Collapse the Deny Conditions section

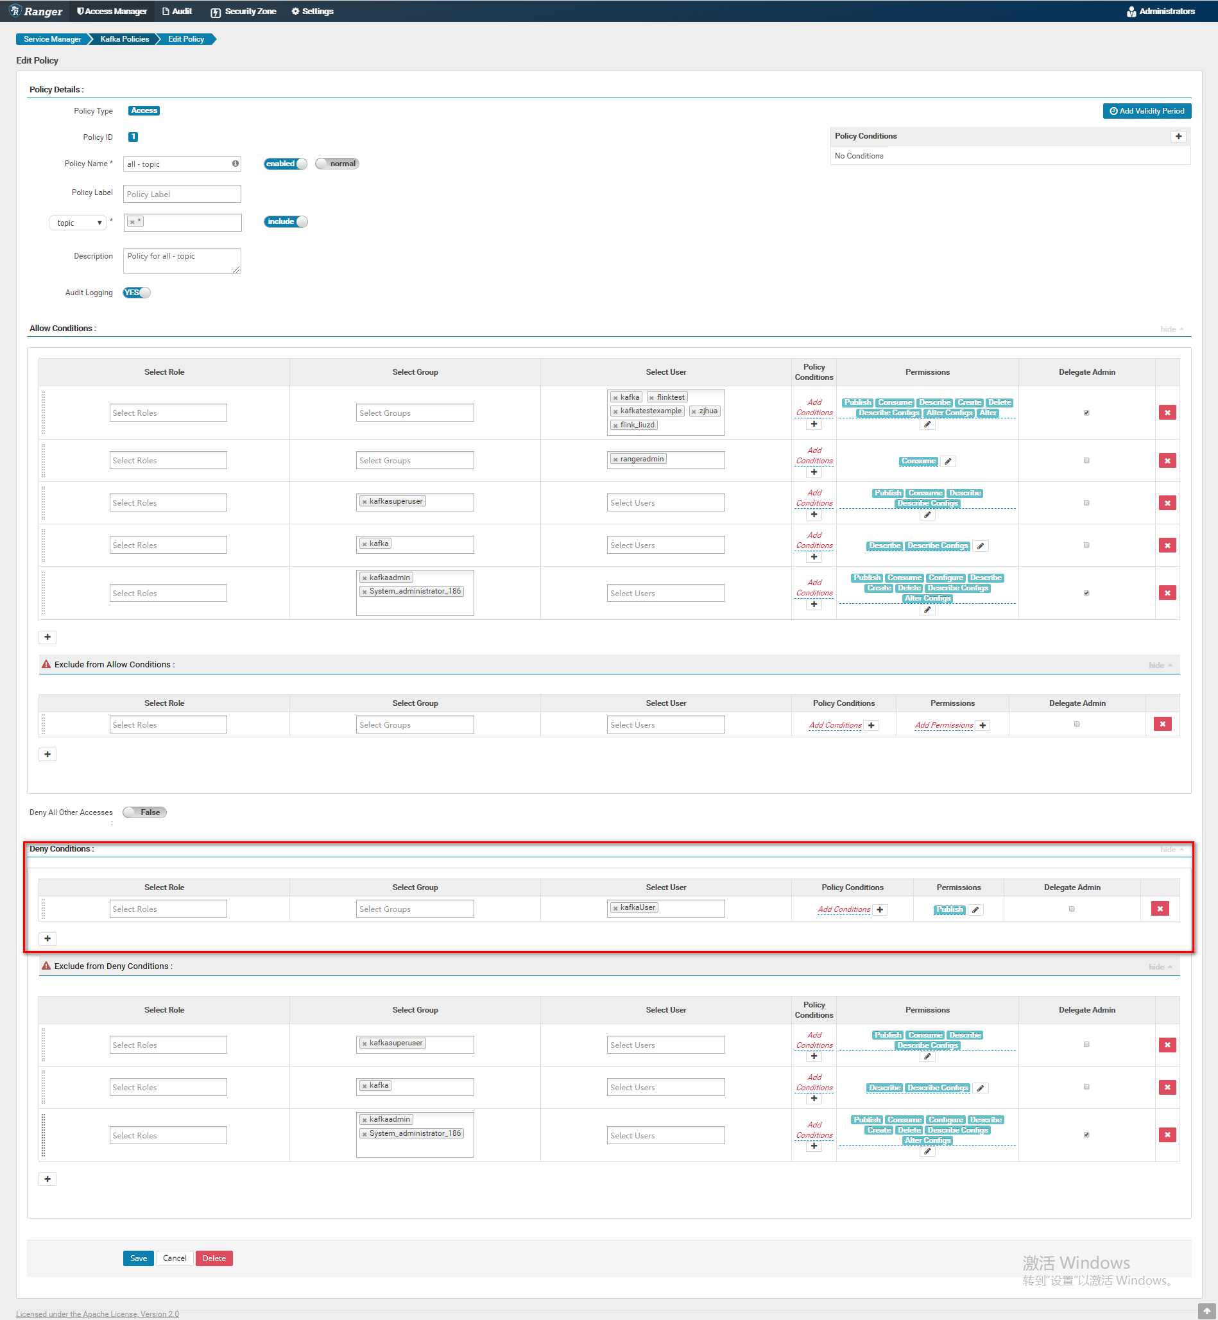coord(1172,850)
